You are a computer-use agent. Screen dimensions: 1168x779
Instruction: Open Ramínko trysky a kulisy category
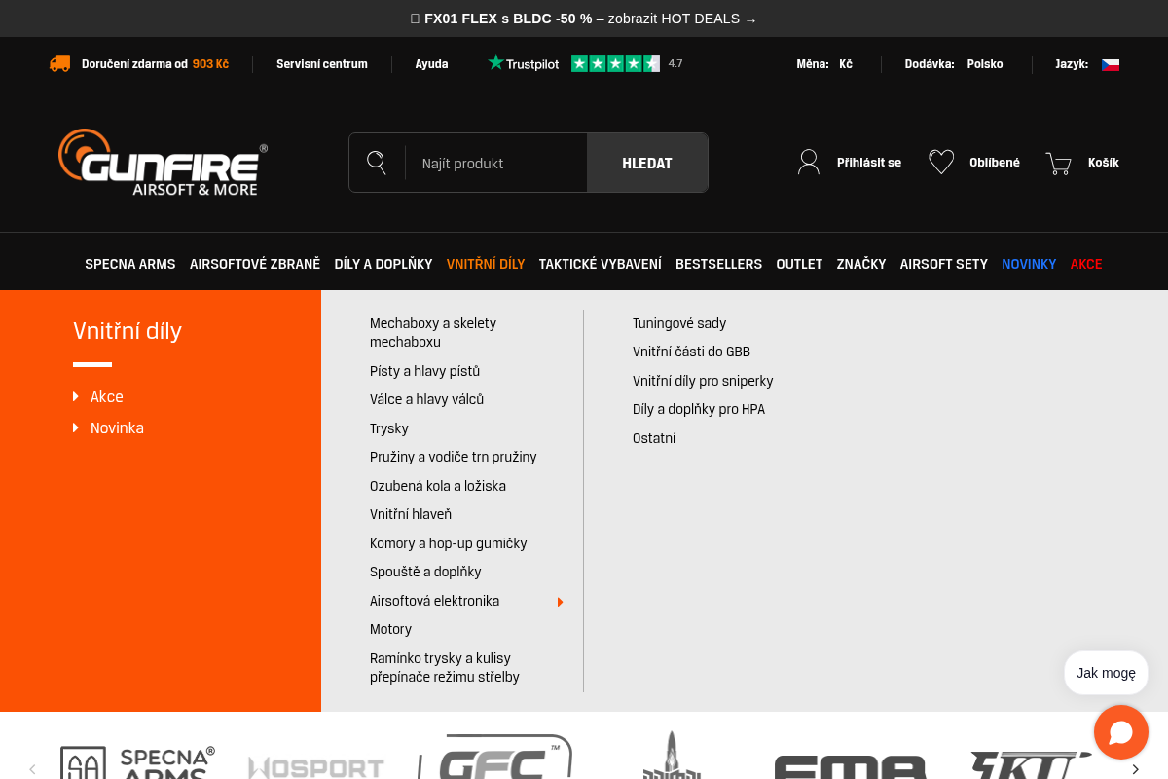[x=445, y=668]
